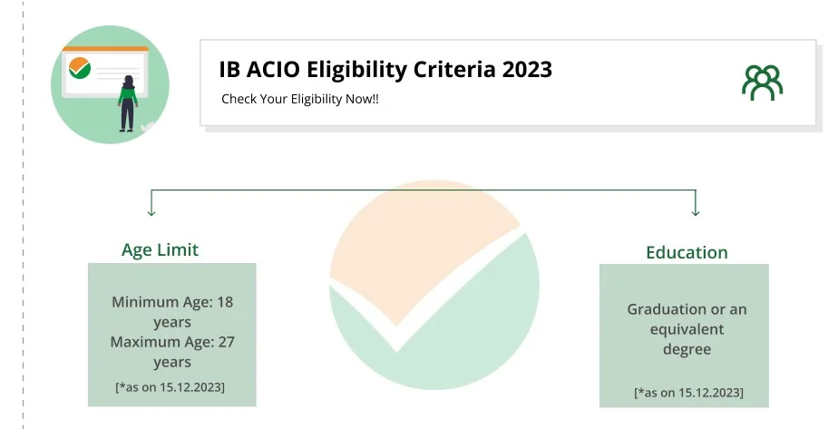Click the Check Your Eligibility Now text
This screenshot has height=429, width=838.
300,99
